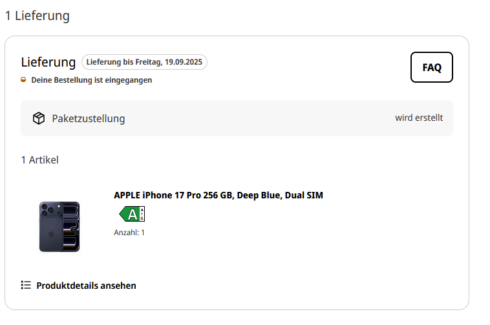Click the '256 GB' text in product name
The width and height of the screenshot is (490, 325).
(217, 195)
